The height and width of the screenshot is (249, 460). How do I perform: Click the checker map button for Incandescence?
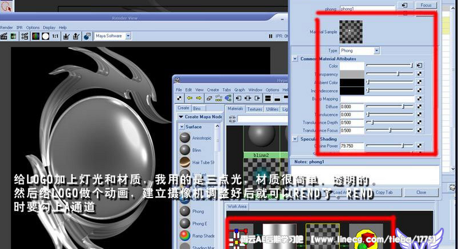420,90
